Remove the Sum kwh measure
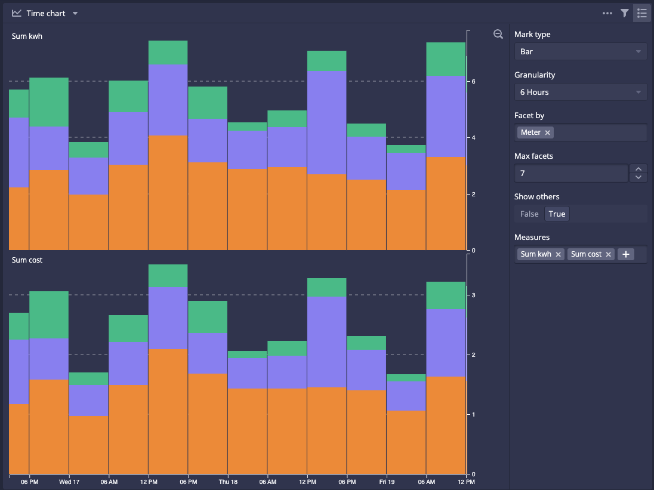Screen dimensions: 654x490 pos(558,254)
